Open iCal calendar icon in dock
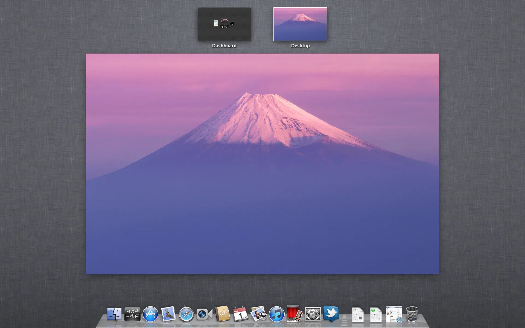525x328 pixels. pyautogui.click(x=240, y=314)
